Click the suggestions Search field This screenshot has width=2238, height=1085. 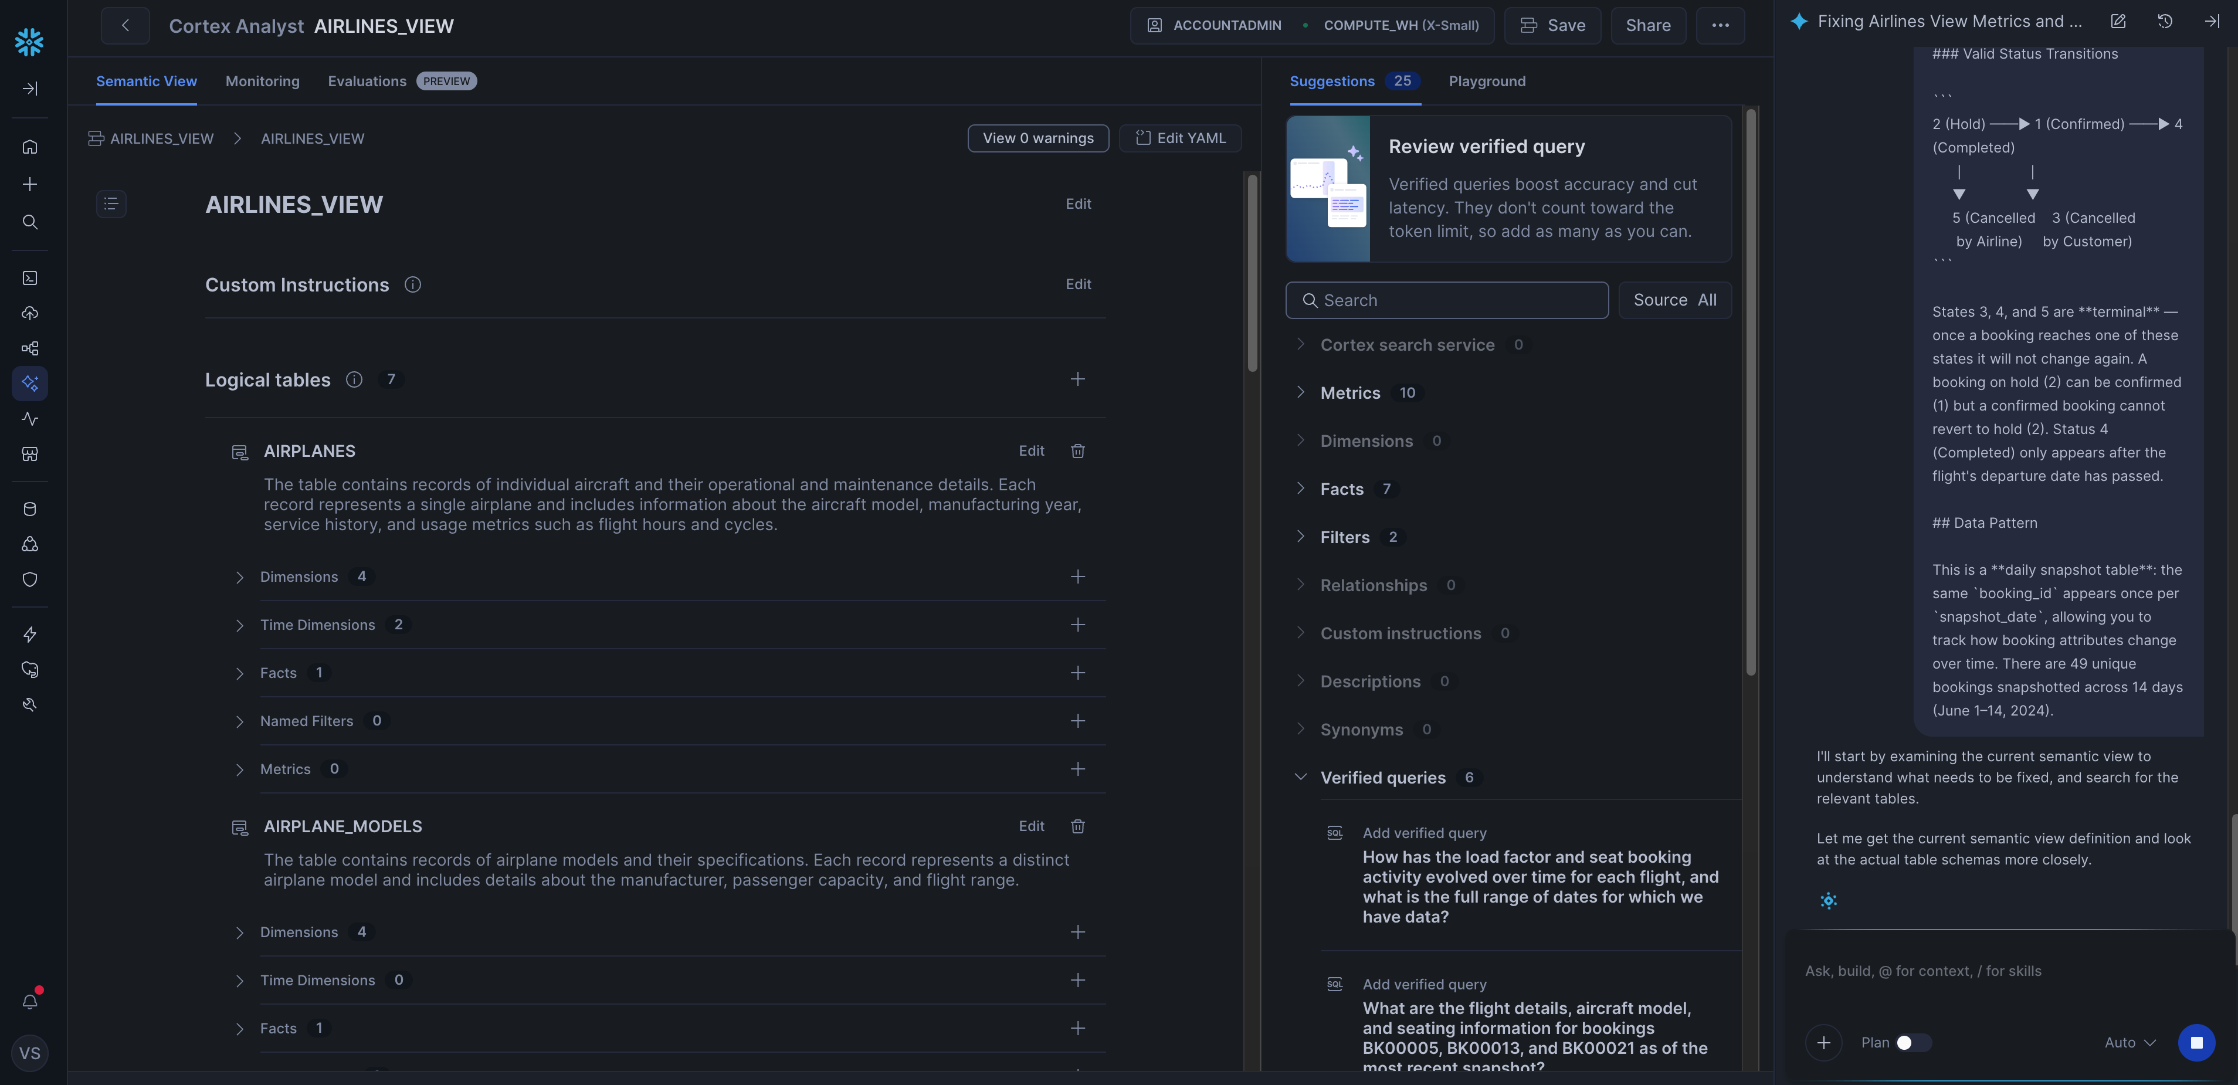coord(1446,300)
